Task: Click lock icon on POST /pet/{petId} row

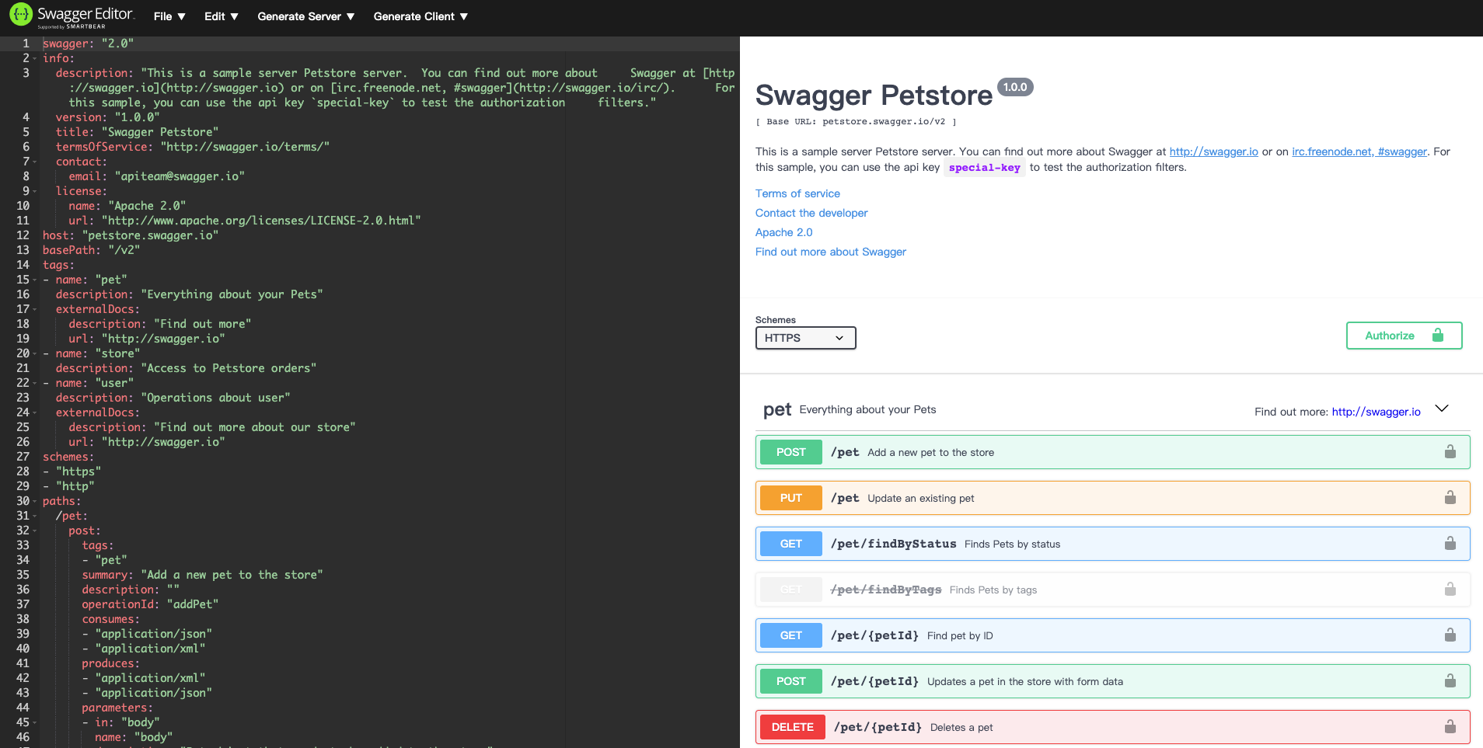Action: point(1450,680)
